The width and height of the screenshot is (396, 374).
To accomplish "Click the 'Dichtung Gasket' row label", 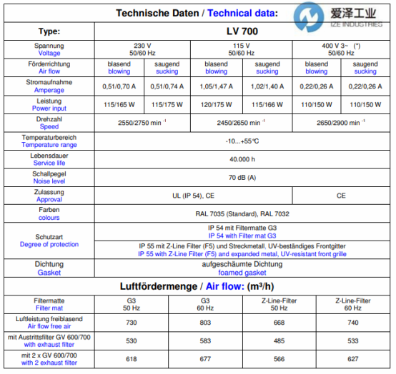I will 49,268.
